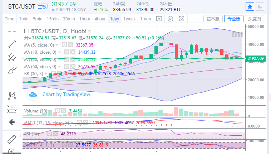
Task: Expand Stoch (14, 1, 3) dropdown arrow
Action: (57, 145)
